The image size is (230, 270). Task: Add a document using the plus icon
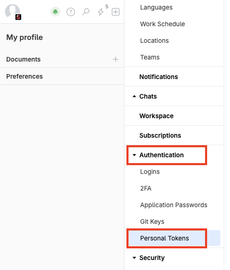point(116,59)
